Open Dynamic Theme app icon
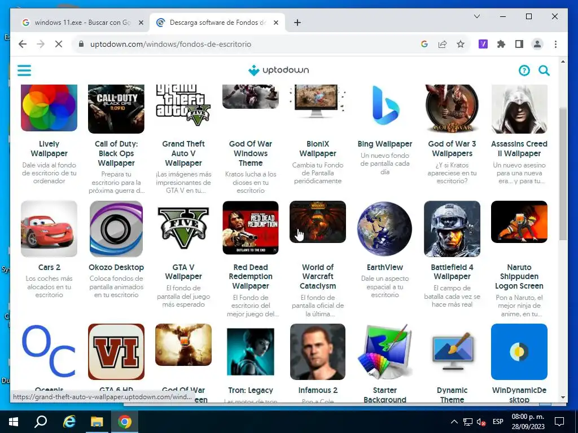This screenshot has height=433, width=578. [452, 352]
